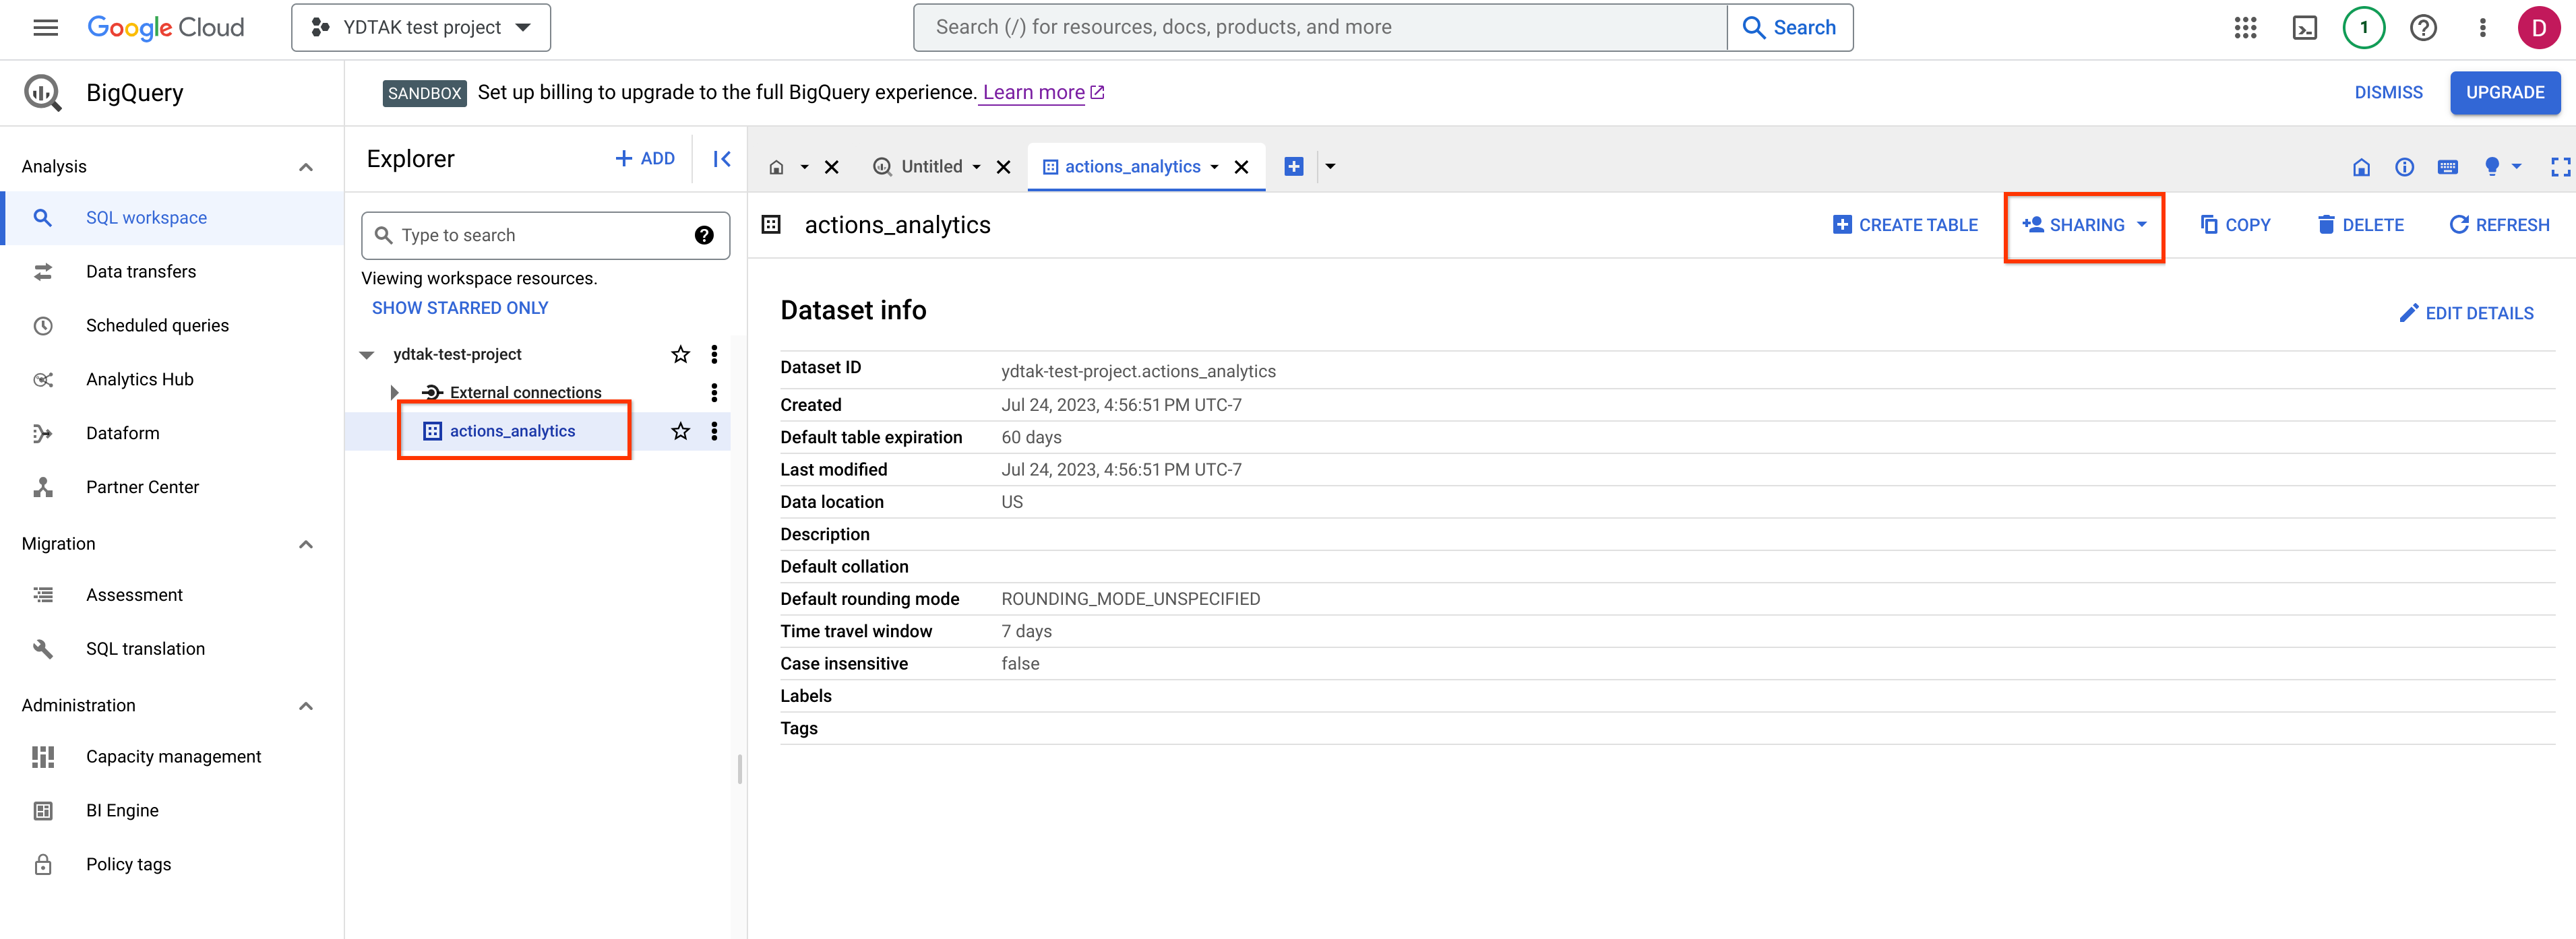Click the UPGRADE button
This screenshot has height=939, width=2576.
pyautogui.click(x=2504, y=92)
